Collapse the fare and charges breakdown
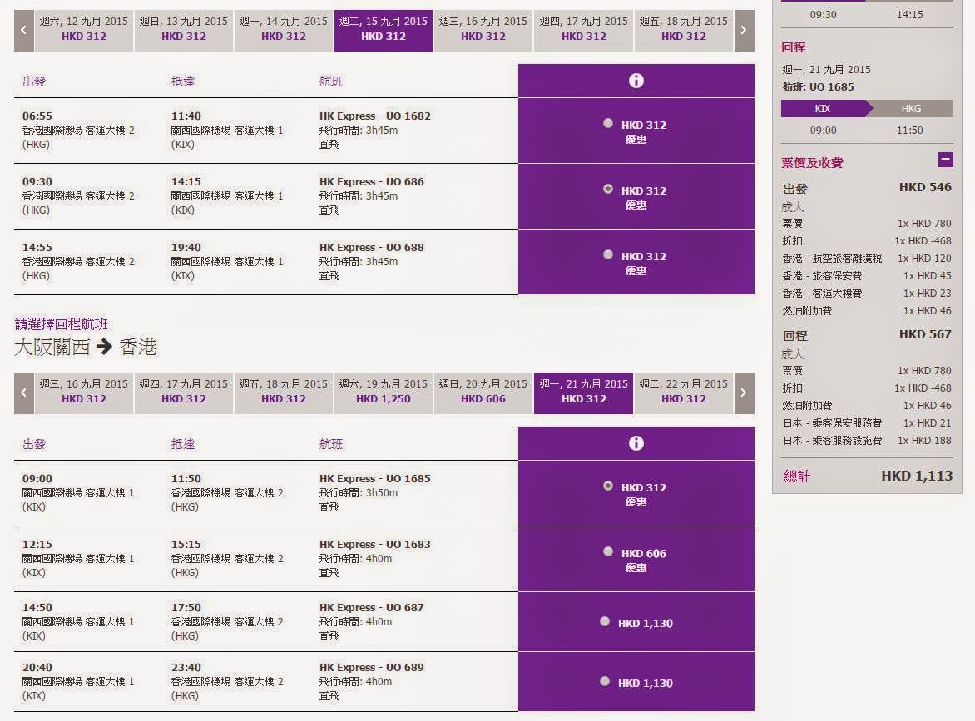975x721 pixels. tap(945, 160)
